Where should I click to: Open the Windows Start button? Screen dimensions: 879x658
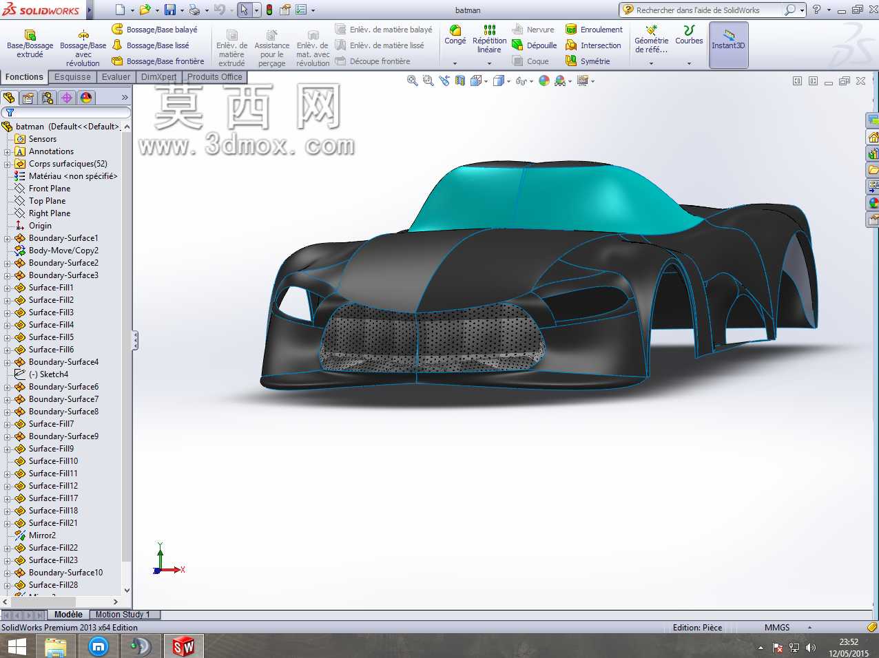(x=17, y=646)
